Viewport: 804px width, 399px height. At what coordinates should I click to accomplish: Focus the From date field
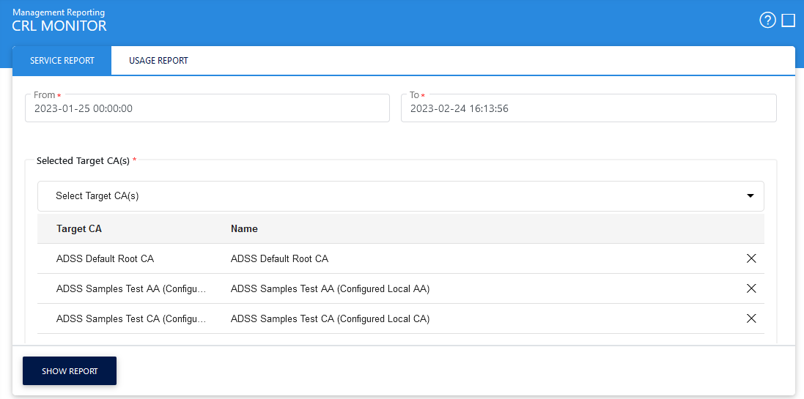207,108
